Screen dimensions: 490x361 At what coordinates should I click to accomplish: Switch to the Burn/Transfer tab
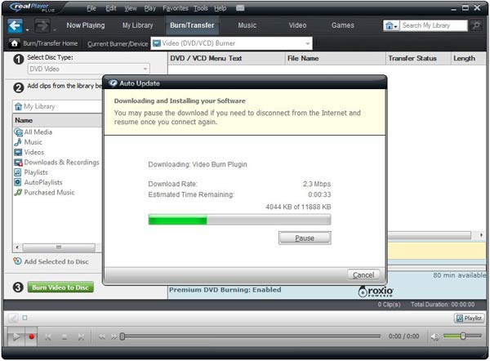[x=192, y=25]
